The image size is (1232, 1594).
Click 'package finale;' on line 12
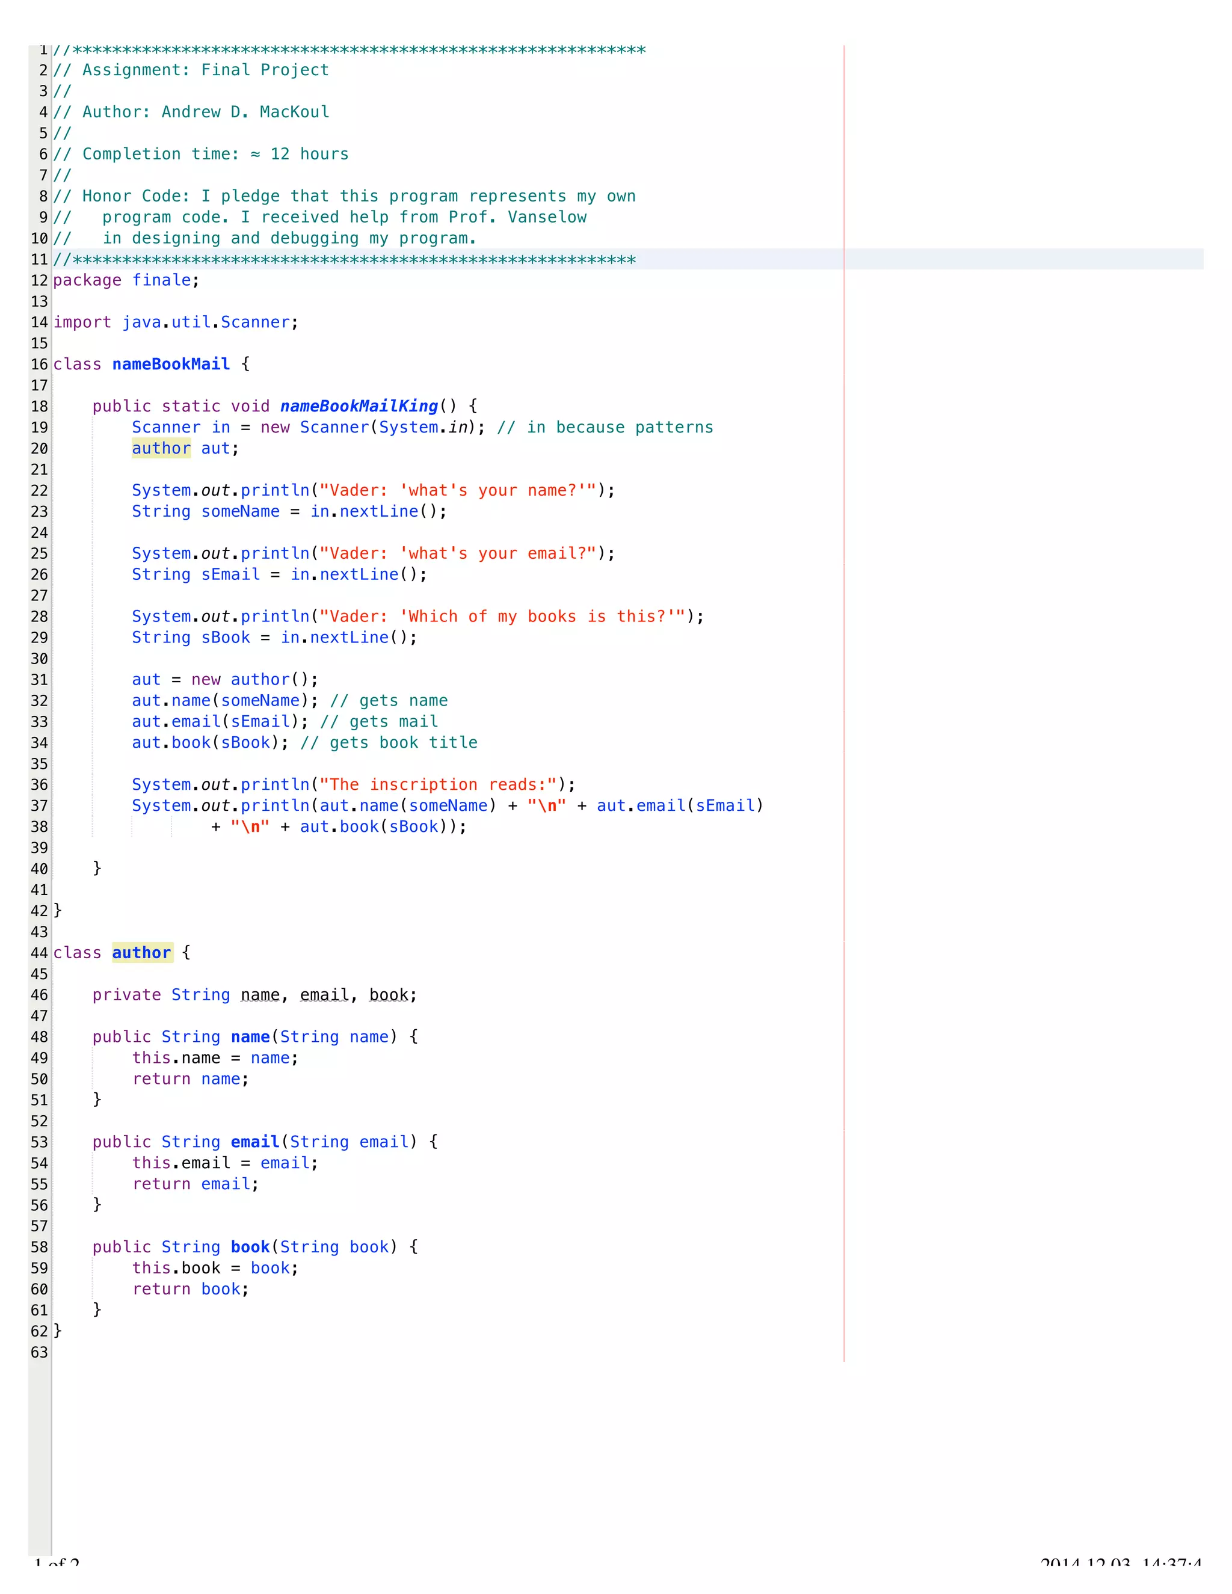pos(126,280)
